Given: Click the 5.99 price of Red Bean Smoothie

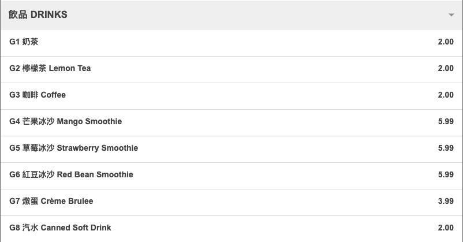Looking at the screenshot, I should pyautogui.click(x=445, y=174).
